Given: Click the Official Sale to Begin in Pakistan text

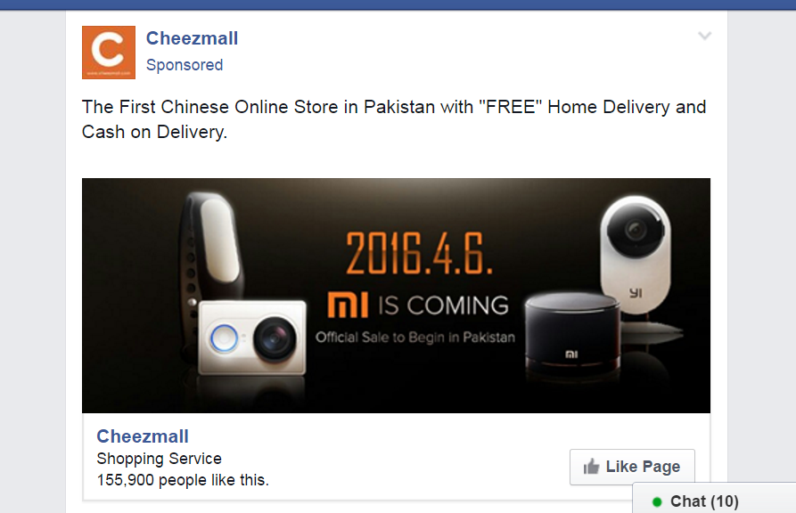Looking at the screenshot, I should pos(415,338).
